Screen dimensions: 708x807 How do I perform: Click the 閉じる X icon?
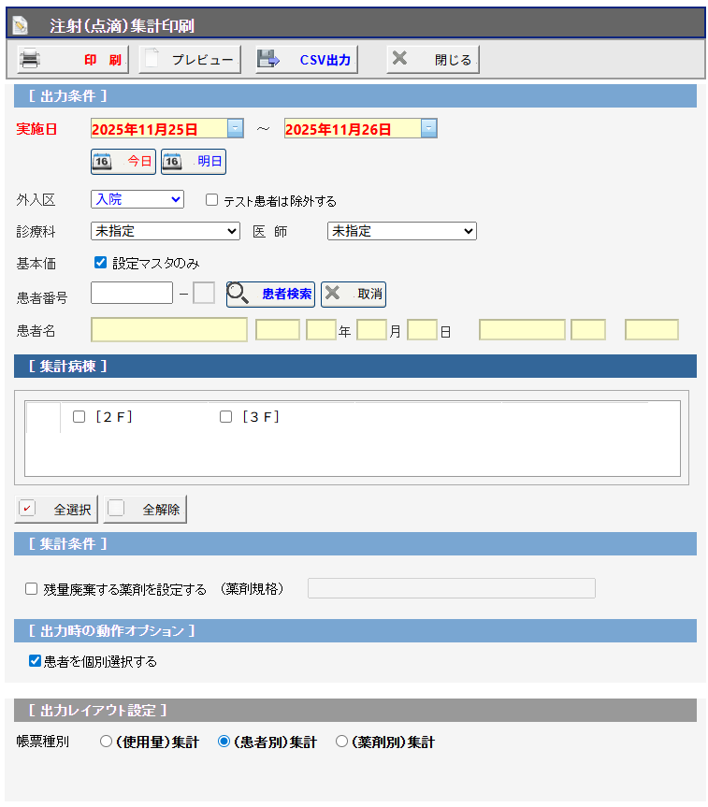pos(399,59)
